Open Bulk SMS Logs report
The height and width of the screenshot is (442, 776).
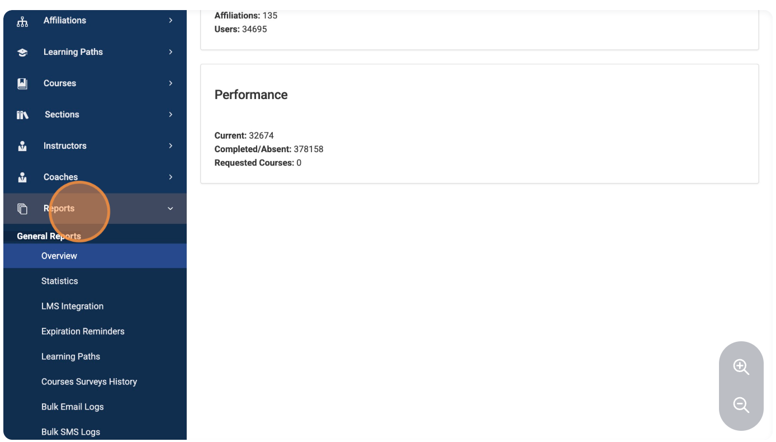pos(70,431)
